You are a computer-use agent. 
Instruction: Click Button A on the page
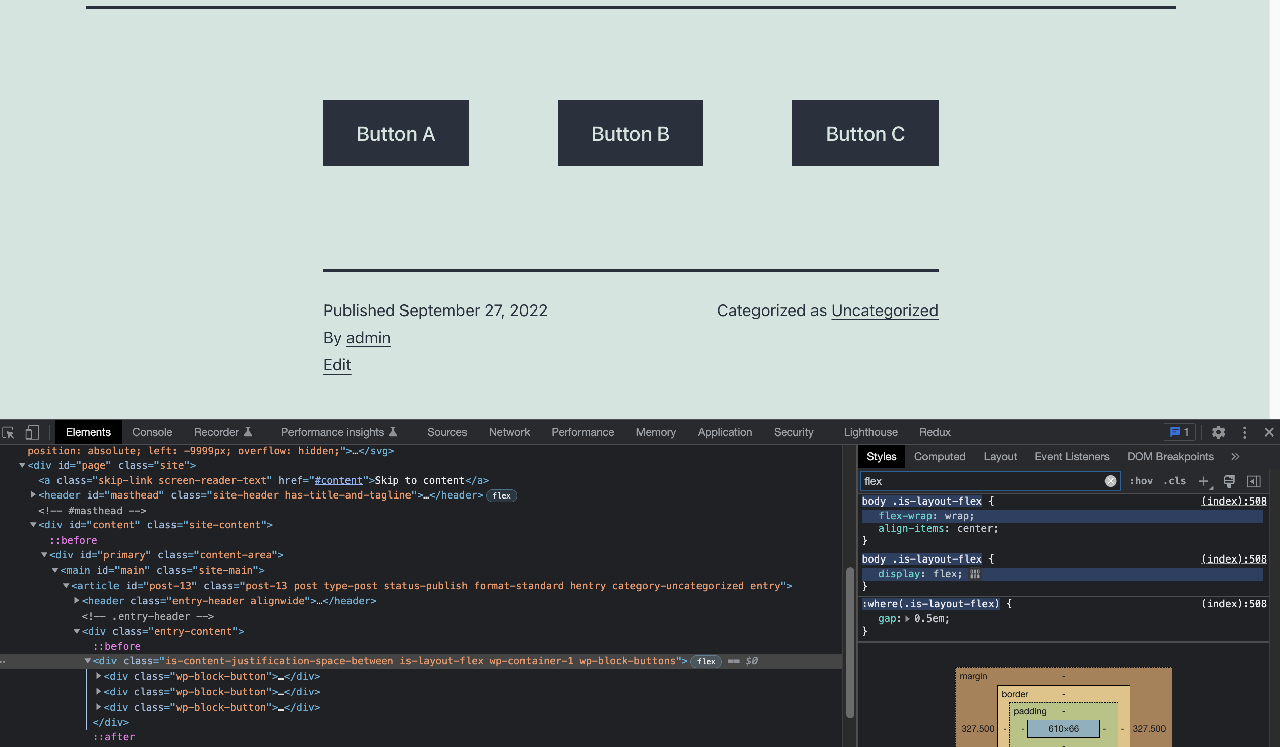click(x=396, y=133)
